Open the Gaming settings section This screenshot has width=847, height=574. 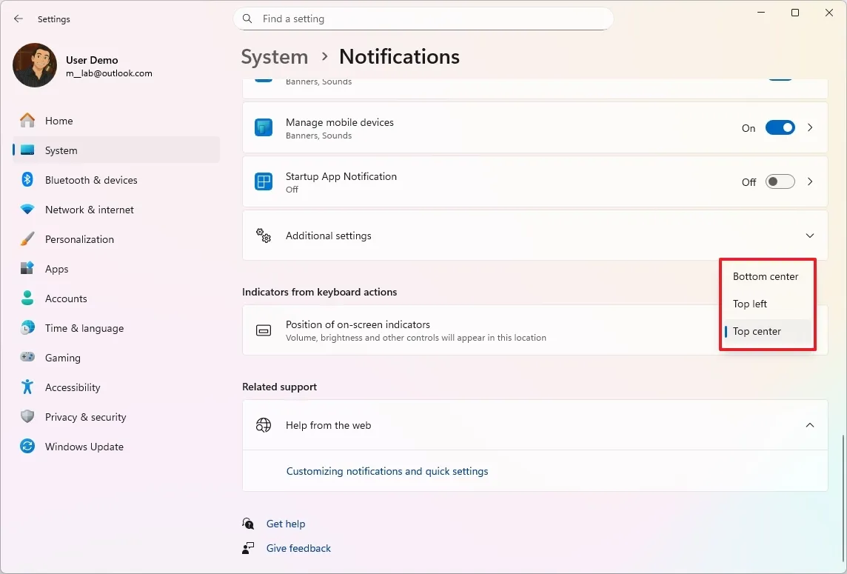[62, 358]
